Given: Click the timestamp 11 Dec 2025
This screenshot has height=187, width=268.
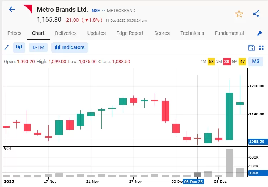Looking at the screenshot, I should (x=126, y=20).
